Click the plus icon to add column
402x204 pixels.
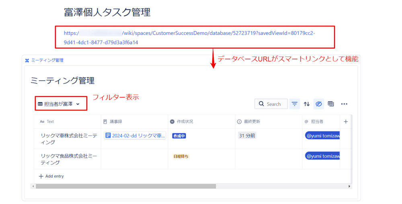[346, 121]
